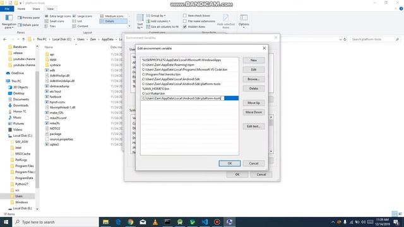Click the taskbar search box
The image size is (404, 227).
click(x=56, y=222)
